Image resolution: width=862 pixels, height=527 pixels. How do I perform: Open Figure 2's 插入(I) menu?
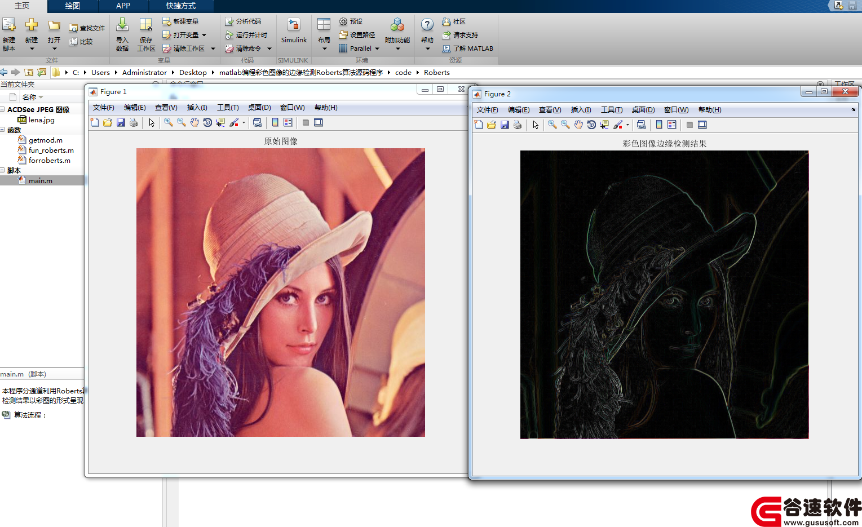581,110
